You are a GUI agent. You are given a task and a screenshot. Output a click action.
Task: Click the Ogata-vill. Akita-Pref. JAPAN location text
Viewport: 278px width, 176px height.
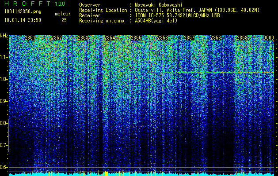173,10
